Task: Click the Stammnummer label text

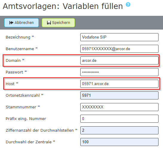Action: 21,107
